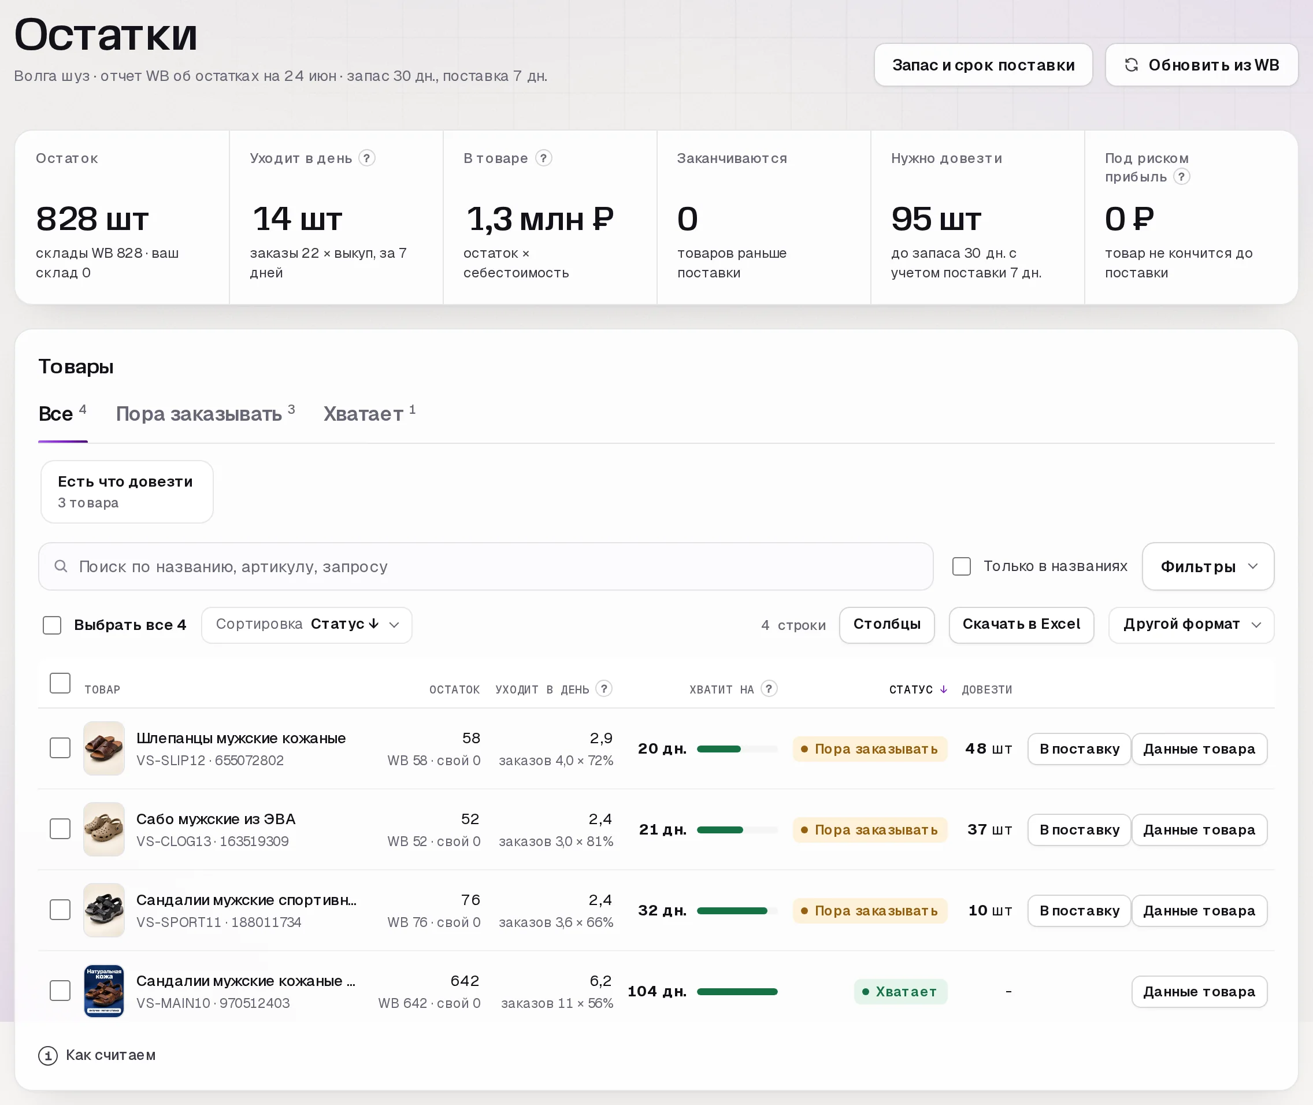Image resolution: width=1313 pixels, height=1105 pixels.
Task: Click the info icon beside Как считаем
Action: [x=48, y=1055]
